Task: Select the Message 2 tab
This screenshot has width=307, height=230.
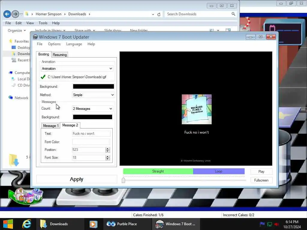Action: [x=70, y=125]
